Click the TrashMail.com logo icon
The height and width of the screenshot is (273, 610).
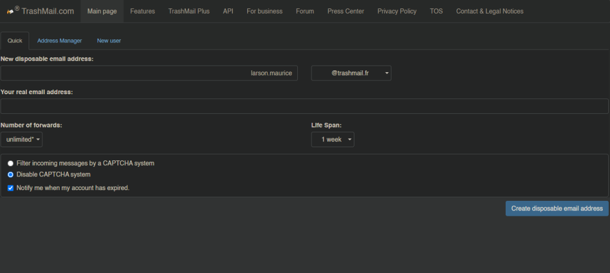click(10, 12)
